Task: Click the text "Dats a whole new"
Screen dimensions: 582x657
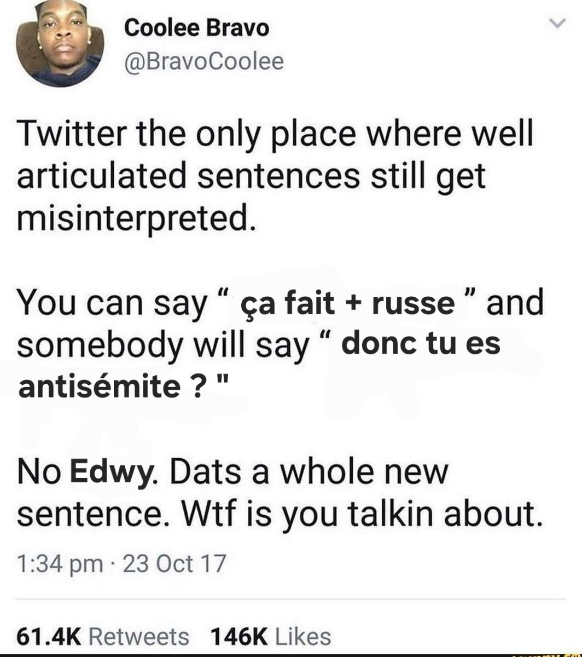Action: click(x=309, y=471)
